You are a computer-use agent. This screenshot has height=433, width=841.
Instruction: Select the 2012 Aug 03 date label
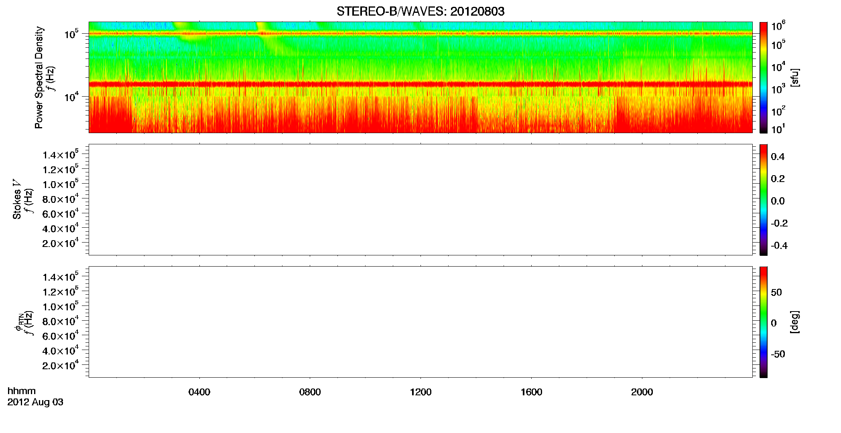coord(35,402)
